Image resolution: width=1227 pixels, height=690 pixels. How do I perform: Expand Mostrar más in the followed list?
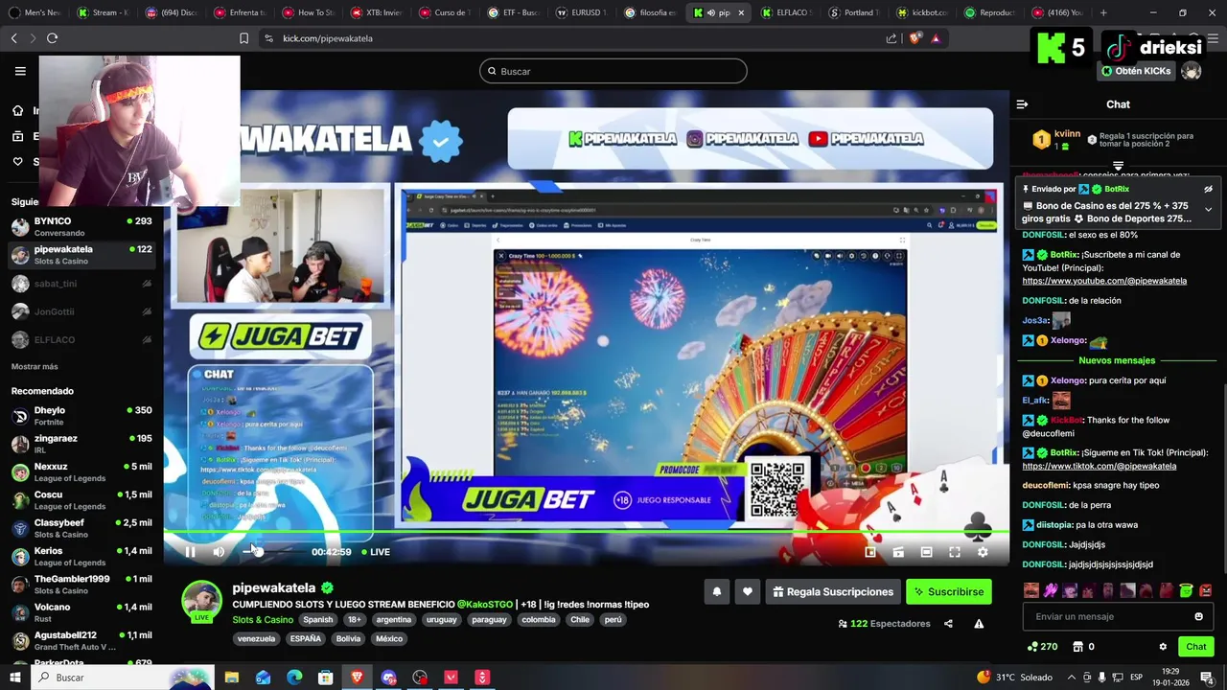[35, 367]
